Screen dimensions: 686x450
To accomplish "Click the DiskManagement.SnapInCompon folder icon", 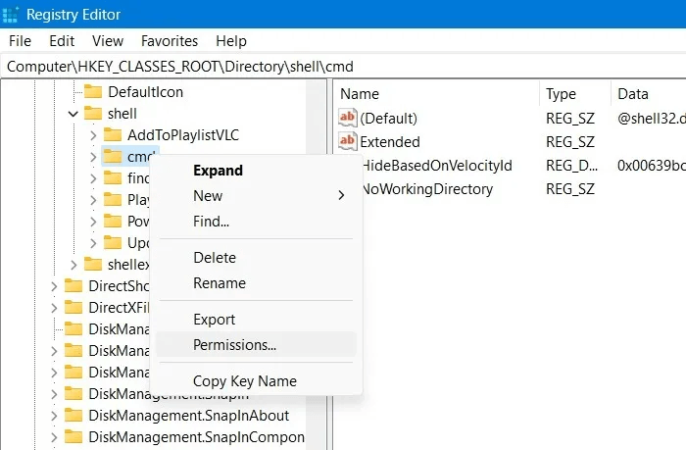I will click(73, 436).
